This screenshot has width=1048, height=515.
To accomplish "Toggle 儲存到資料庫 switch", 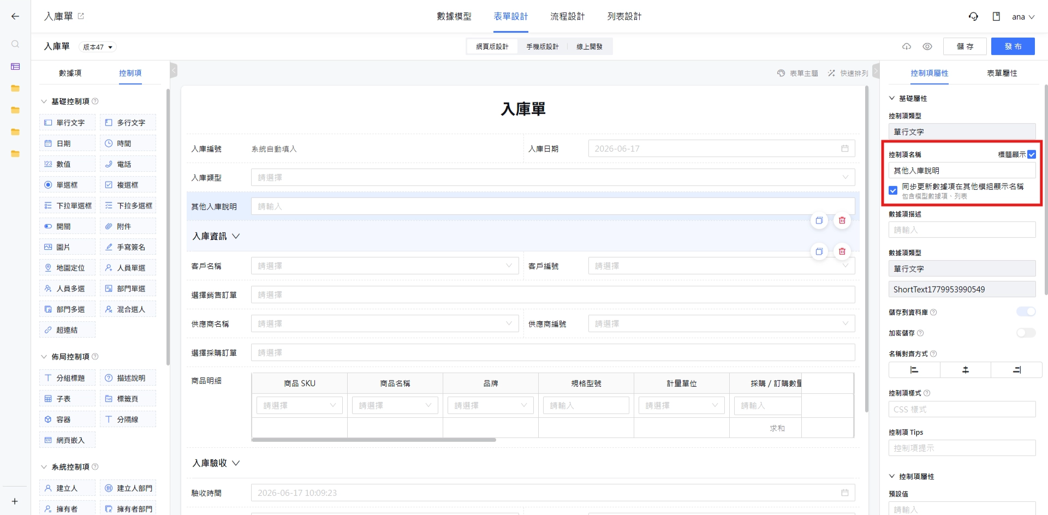I will click(x=1026, y=312).
